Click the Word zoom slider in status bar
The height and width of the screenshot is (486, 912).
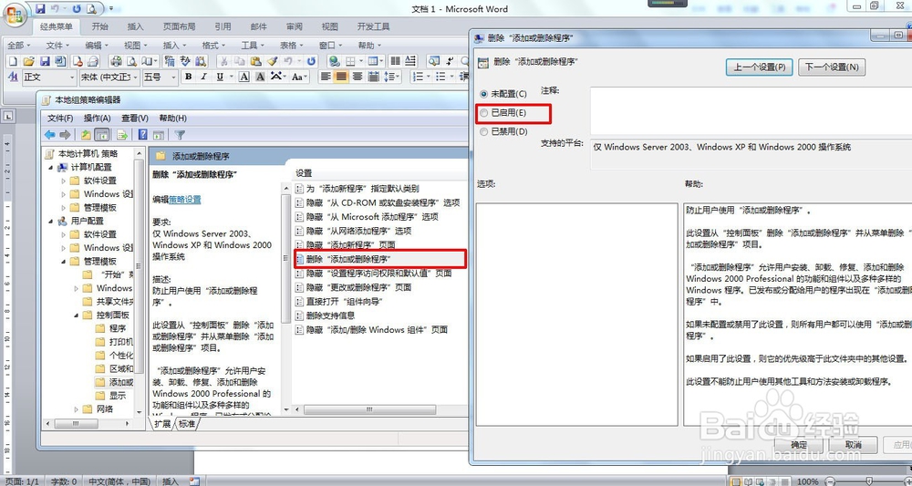coord(868,481)
